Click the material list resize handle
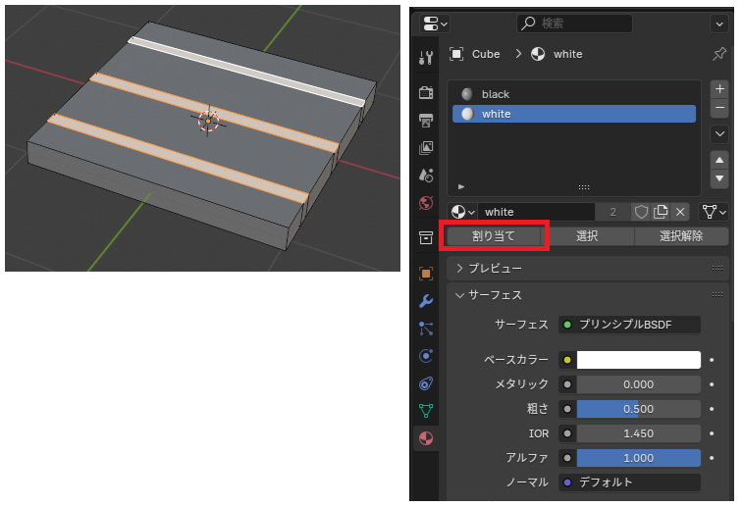Viewport: 742px width, 507px height. pyautogui.click(x=583, y=187)
